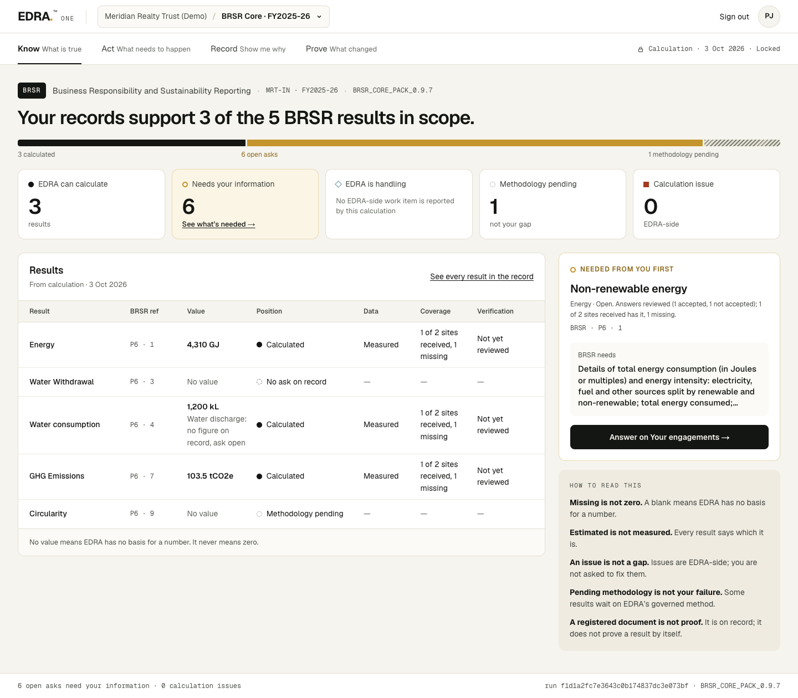The image size is (798, 698).
Task: Click the P6 · 9 BRSR reference
Action: click(142, 514)
